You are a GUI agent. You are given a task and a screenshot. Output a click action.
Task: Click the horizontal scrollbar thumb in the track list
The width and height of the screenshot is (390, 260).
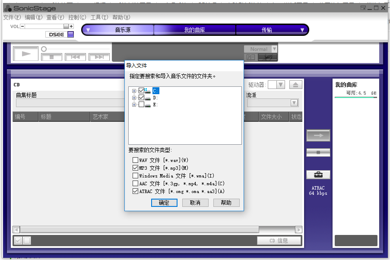pos(140,229)
